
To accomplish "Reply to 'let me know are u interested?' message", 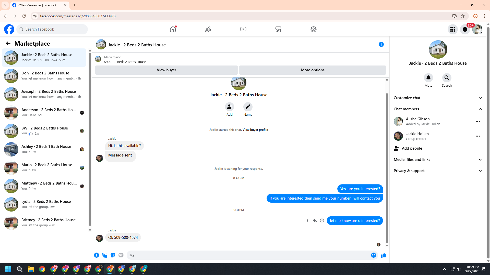I will click(315, 221).
